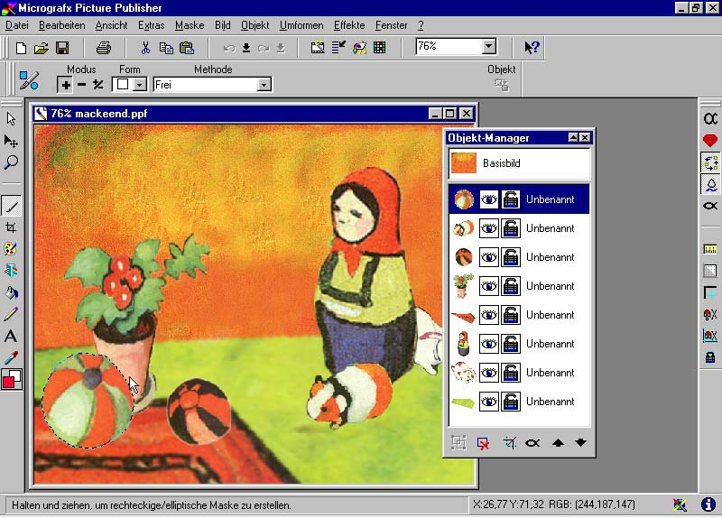Toggle eye of the last green object row
722x518 pixels.
pyautogui.click(x=488, y=402)
